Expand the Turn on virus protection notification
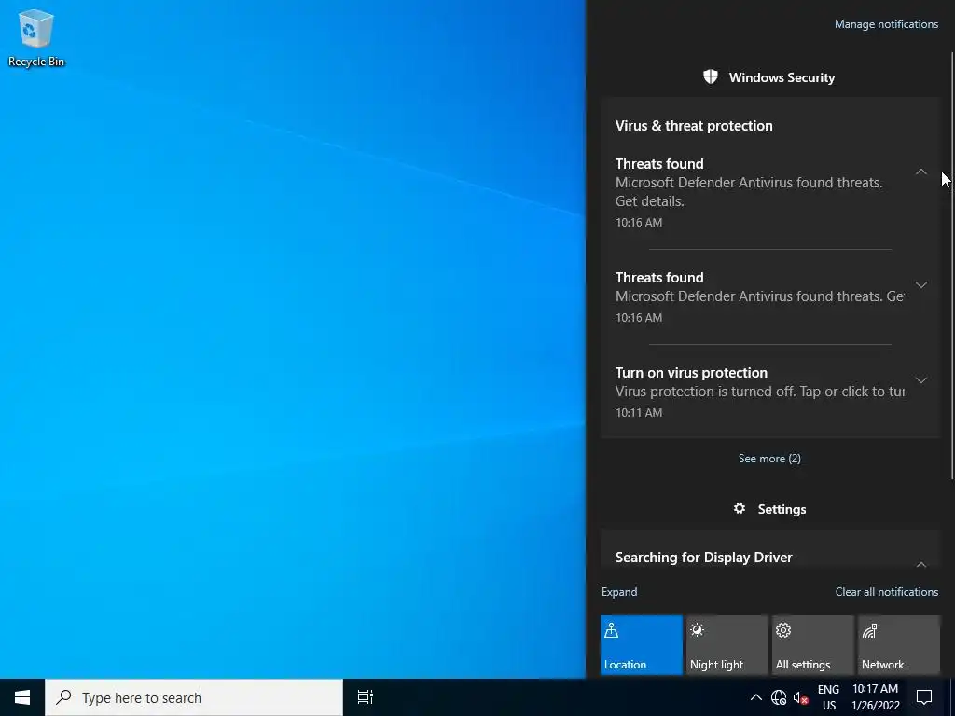This screenshot has height=716, width=955. click(x=920, y=380)
